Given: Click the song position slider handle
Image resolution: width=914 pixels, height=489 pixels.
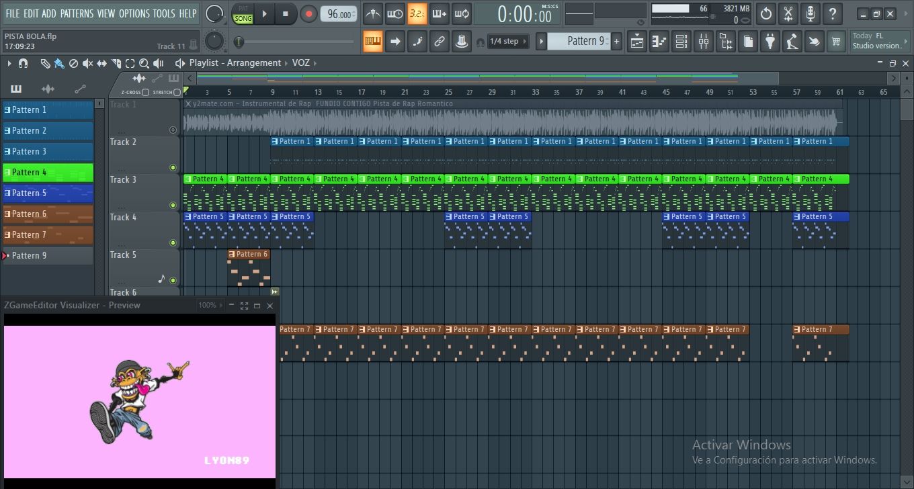Looking at the screenshot, I should (x=239, y=42).
